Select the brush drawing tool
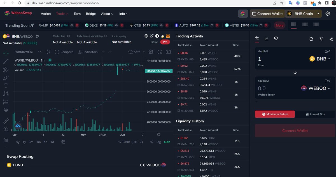Screen dimensions: 336x177 coord(6,78)
